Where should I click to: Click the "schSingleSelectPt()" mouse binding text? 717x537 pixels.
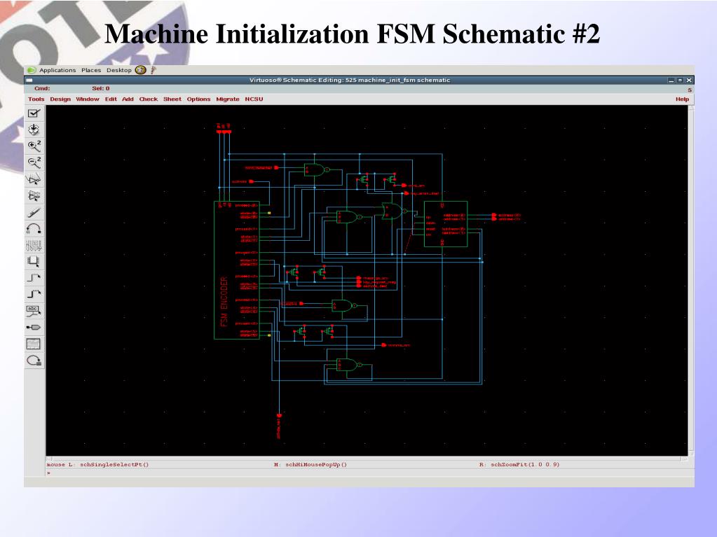point(114,465)
